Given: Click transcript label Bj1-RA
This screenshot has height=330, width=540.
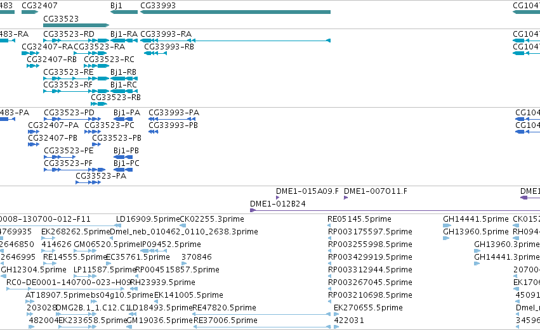Looking at the screenshot, I should click(124, 34).
